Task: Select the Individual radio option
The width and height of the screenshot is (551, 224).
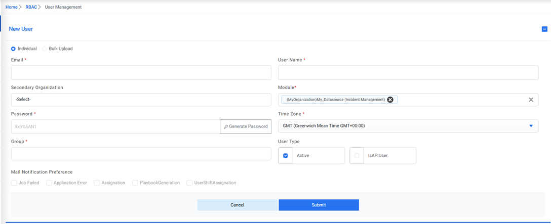Action: point(13,49)
